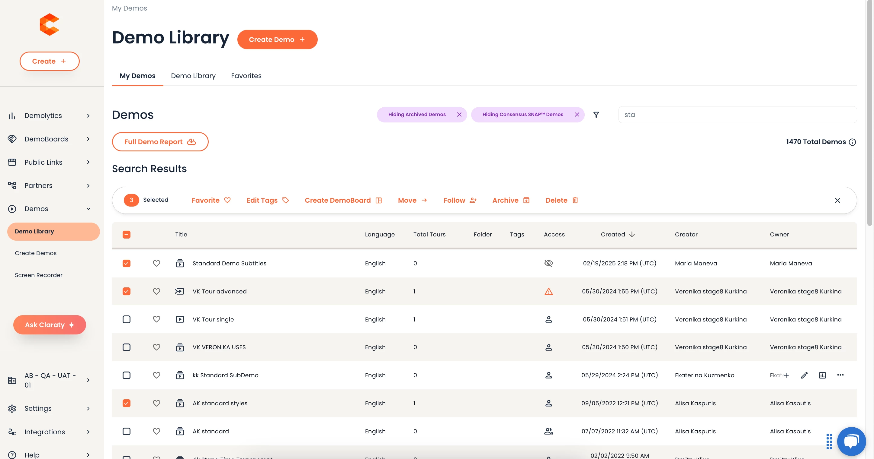Open stats icon on kk Standard SubDemo row
Viewport: 874px width, 459px height.
point(822,375)
